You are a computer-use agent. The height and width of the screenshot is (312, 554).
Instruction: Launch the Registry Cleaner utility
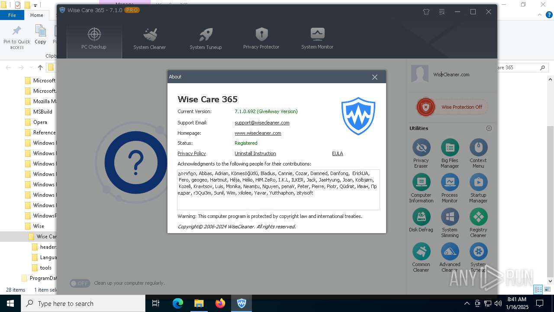(478, 223)
